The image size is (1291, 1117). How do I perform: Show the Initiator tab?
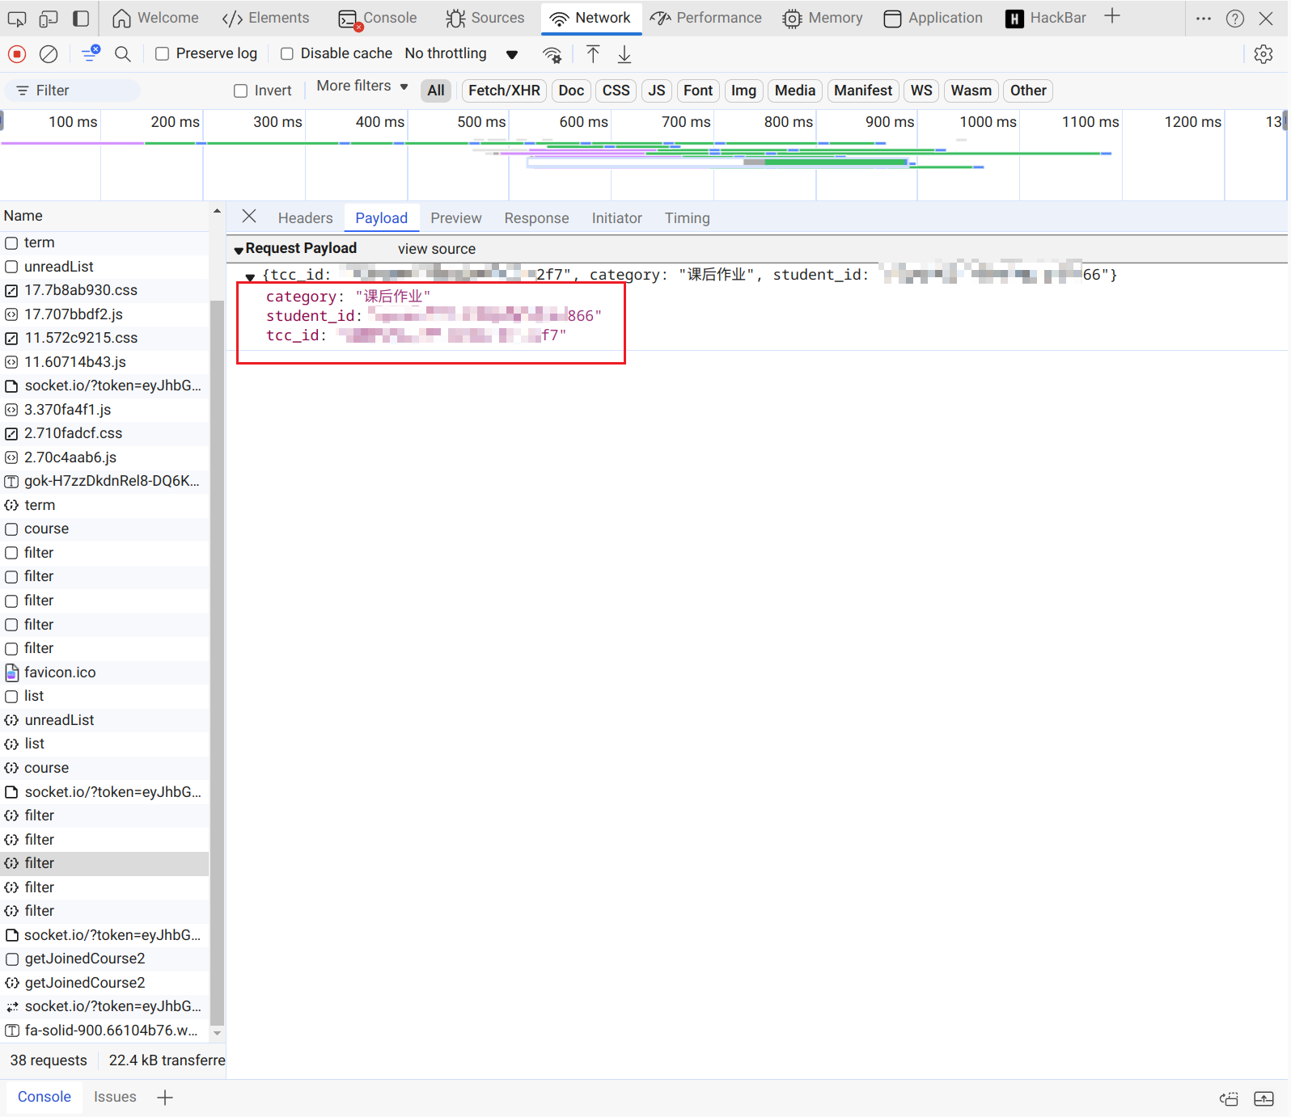[x=616, y=218]
